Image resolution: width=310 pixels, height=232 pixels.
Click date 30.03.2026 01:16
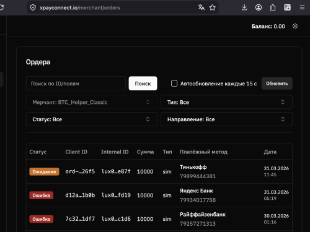click(276, 219)
